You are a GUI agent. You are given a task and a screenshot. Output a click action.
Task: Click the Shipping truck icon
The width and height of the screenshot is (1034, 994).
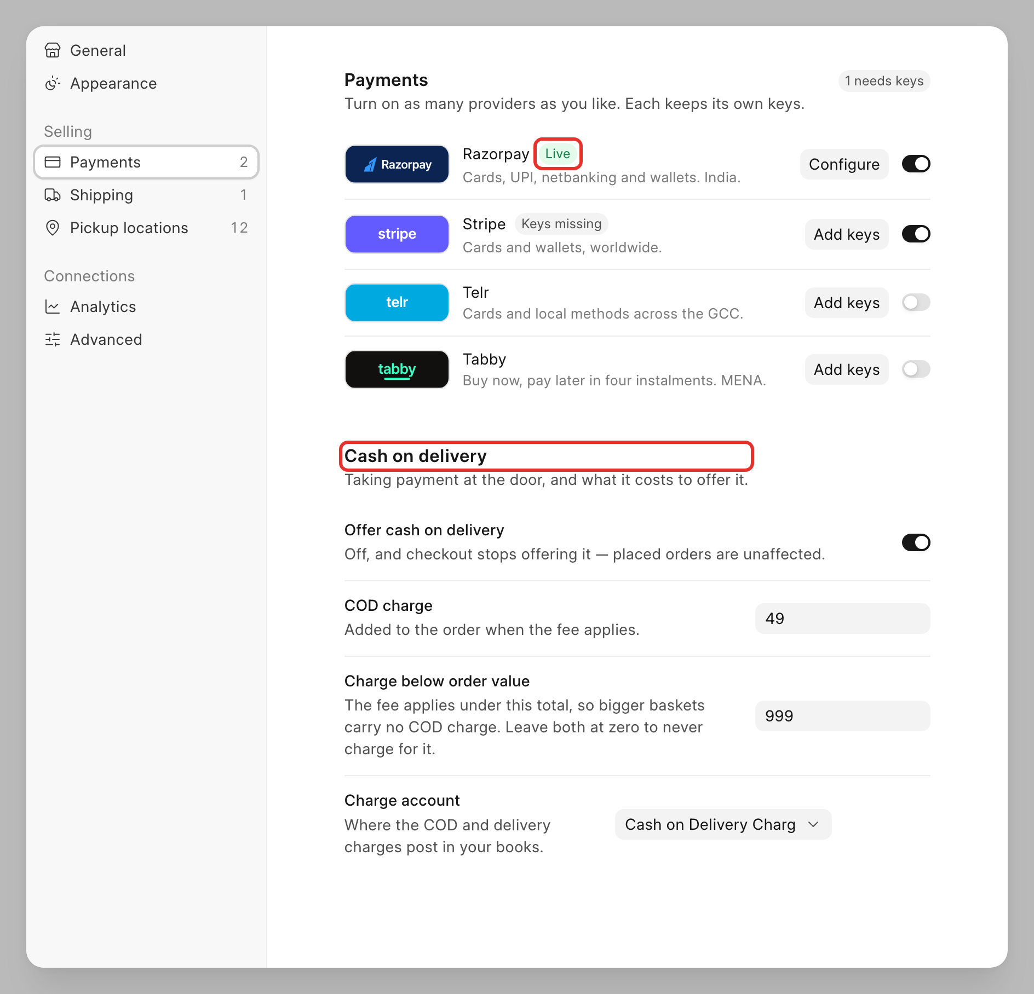(53, 195)
